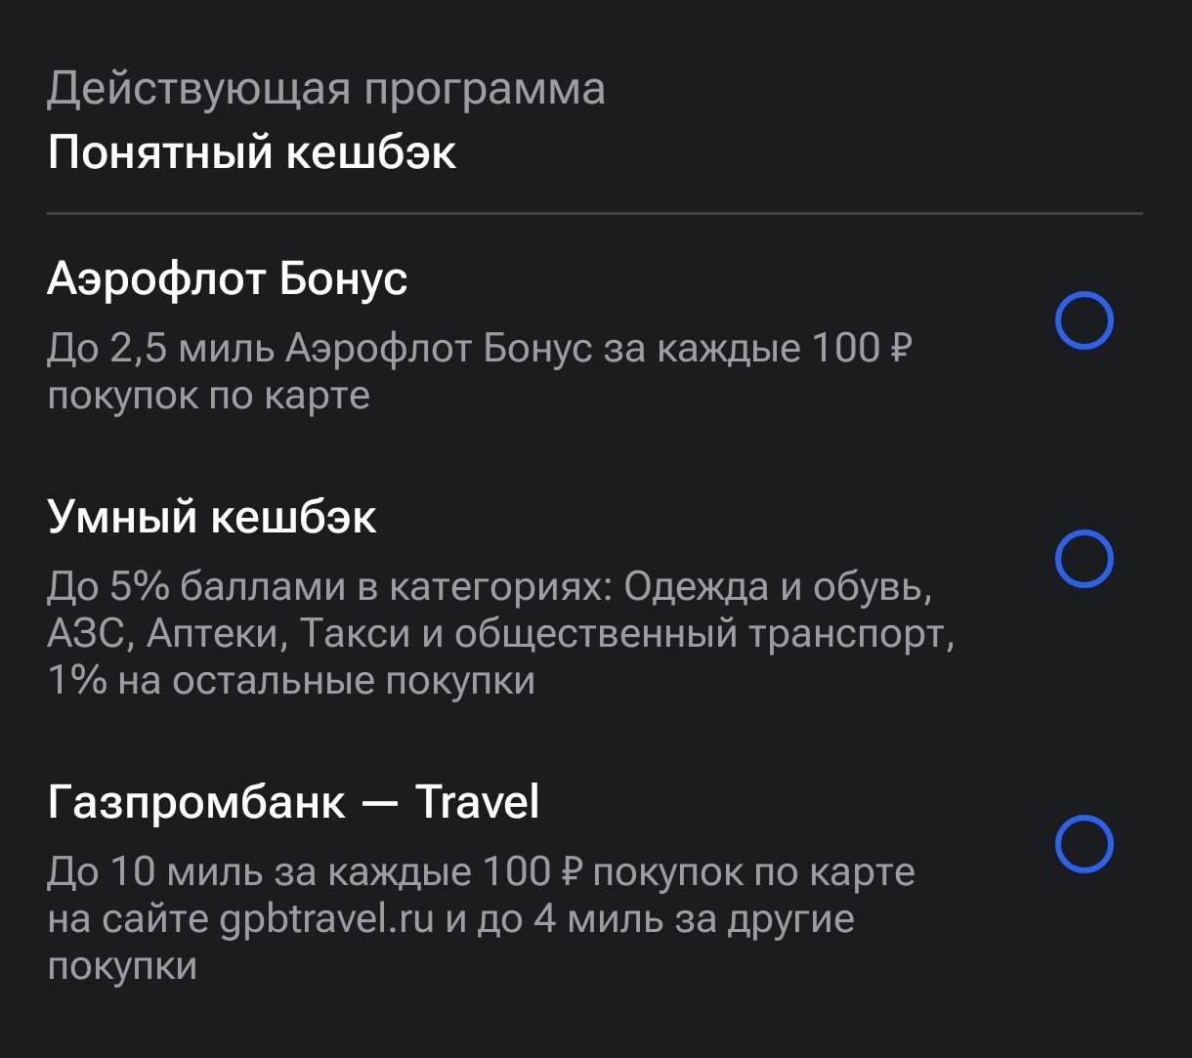
Task: Tap the final "покупки" line under Газпромбанк
Action: [122, 965]
